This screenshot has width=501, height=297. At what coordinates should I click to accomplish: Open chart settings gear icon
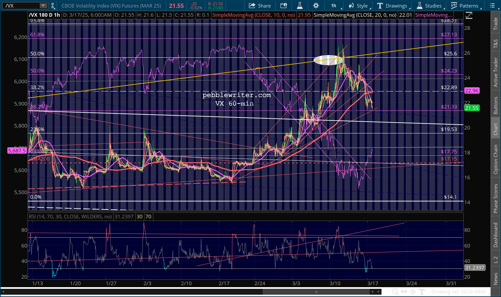click(x=316, y=6)
